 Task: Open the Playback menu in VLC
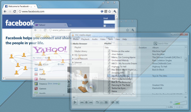[x=85, y=39]
